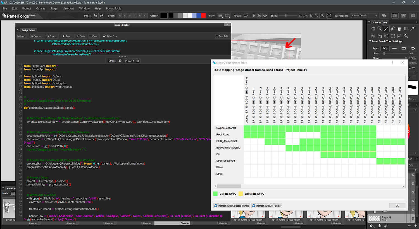Select the Eyedropper colour picker tool
The width and height of the screenshot is (419, 229).
tap(412, 28)
